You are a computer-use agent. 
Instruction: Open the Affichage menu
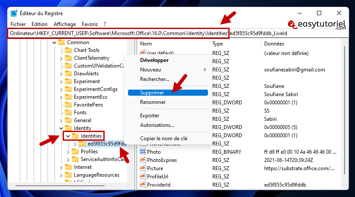tap(64, 24)
